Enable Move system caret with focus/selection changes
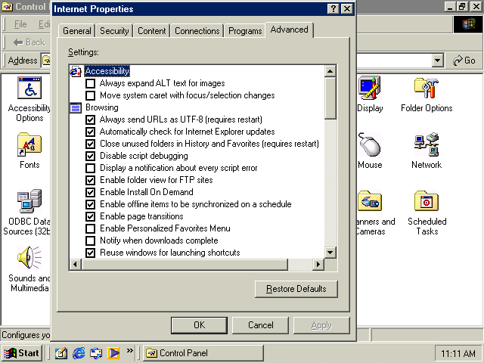The height and width of the screenshot is (363, 484). (x=90, y=95)
